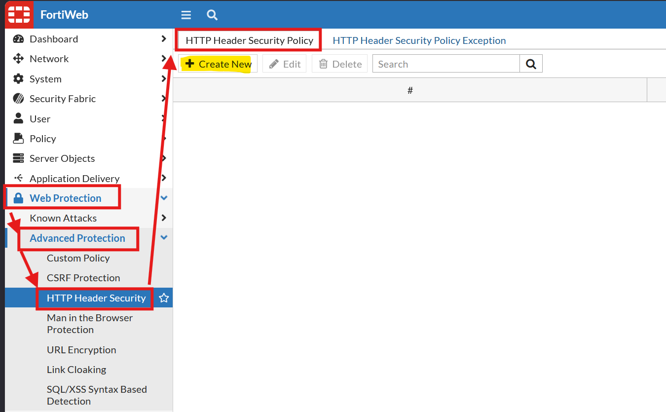Sort by the # column header
The image size is (666, 412).
coord(410,90)
